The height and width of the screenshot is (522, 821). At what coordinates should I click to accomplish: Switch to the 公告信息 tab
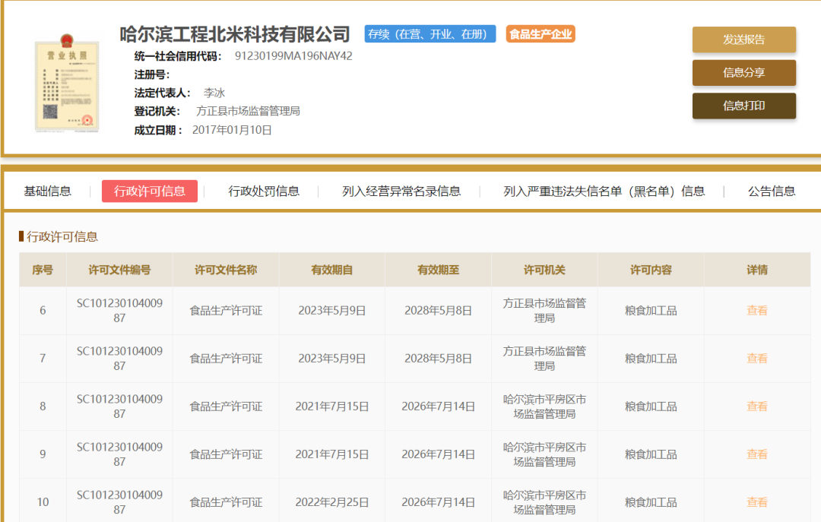click(772, 191)
